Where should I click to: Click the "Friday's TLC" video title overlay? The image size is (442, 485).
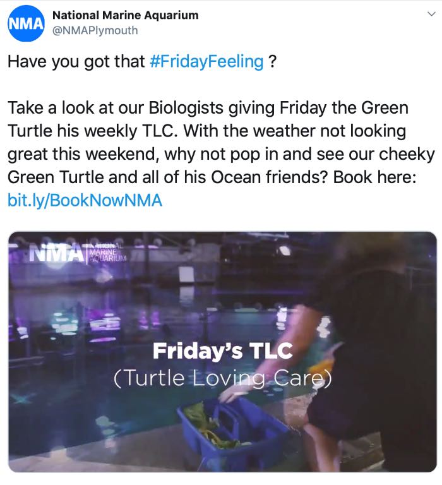click(x=222, y=350)
